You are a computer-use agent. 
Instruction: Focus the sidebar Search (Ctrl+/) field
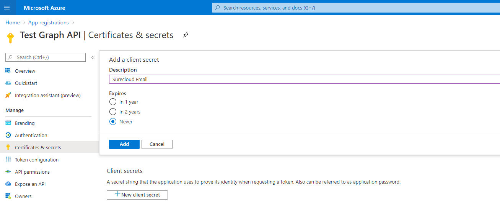tap(46, 57)
